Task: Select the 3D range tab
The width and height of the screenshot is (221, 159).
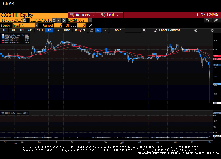Action: click(13, 30)
